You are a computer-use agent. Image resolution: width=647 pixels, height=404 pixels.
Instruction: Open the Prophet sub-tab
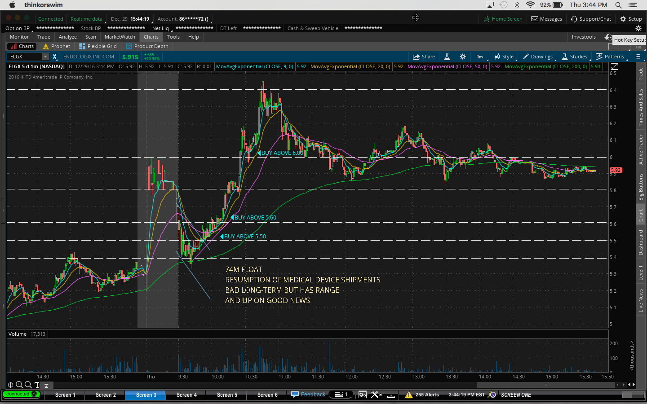coord(57,46)
